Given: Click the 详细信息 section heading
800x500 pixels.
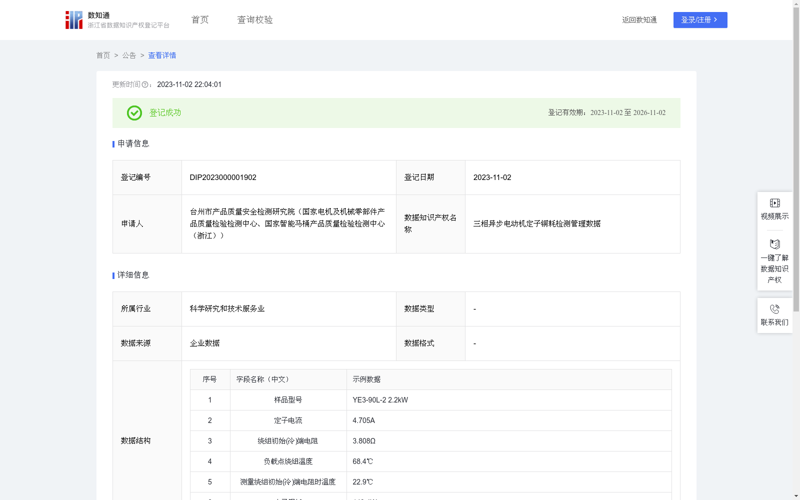Looking at the screenshot, I should click(133, 275).
